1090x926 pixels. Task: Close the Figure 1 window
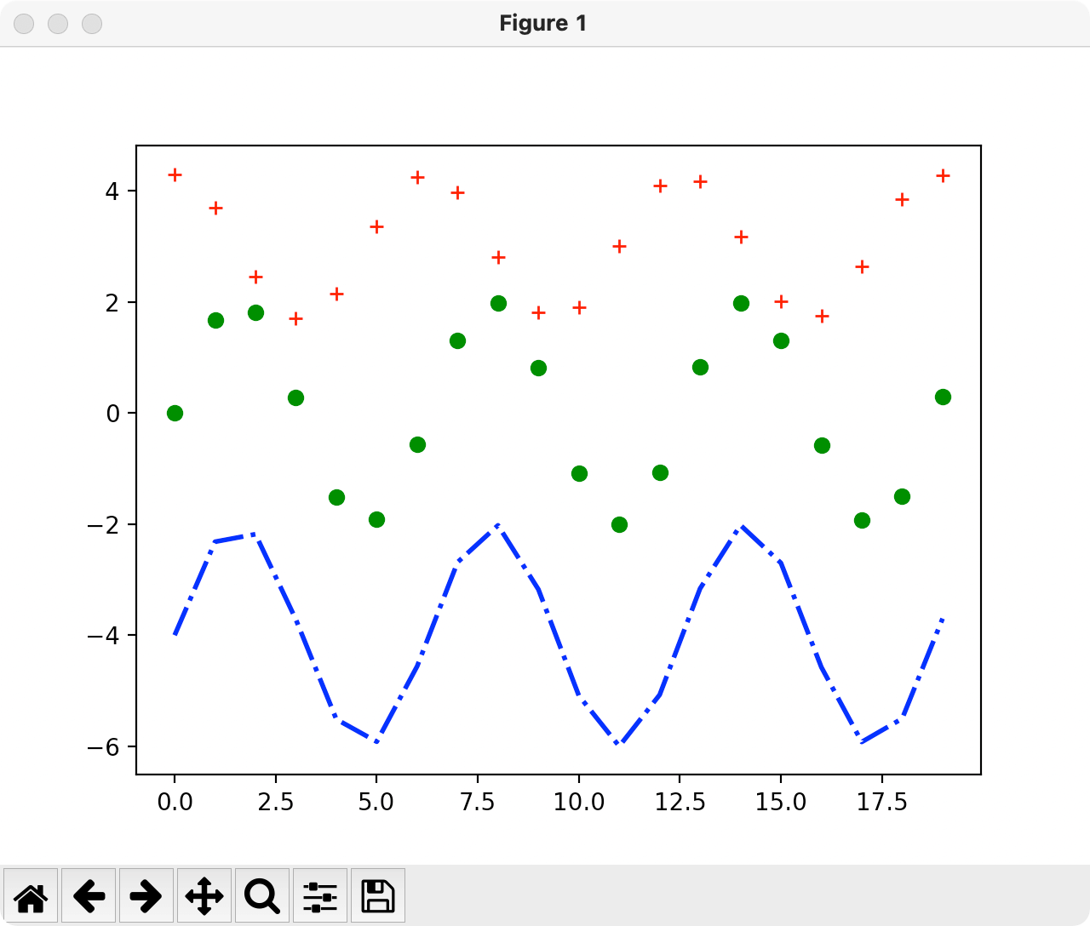[x=24, y=24]
